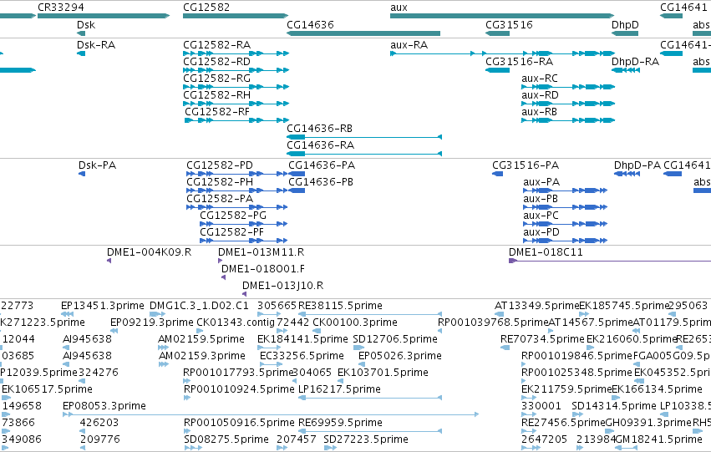Click protein CG12582-PF
The image size is (711, 452).
click(231, 232)
